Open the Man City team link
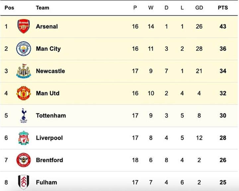 tap(48, 49)
